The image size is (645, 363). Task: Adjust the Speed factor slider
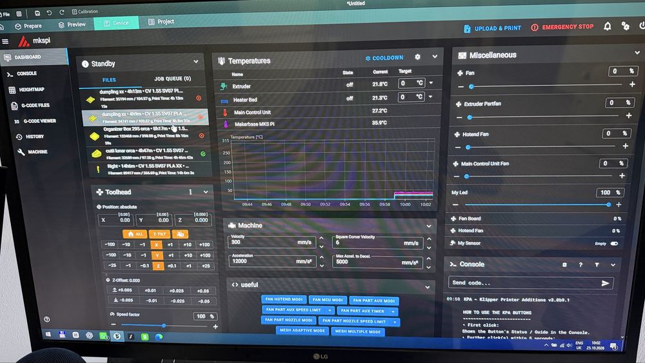164,326
